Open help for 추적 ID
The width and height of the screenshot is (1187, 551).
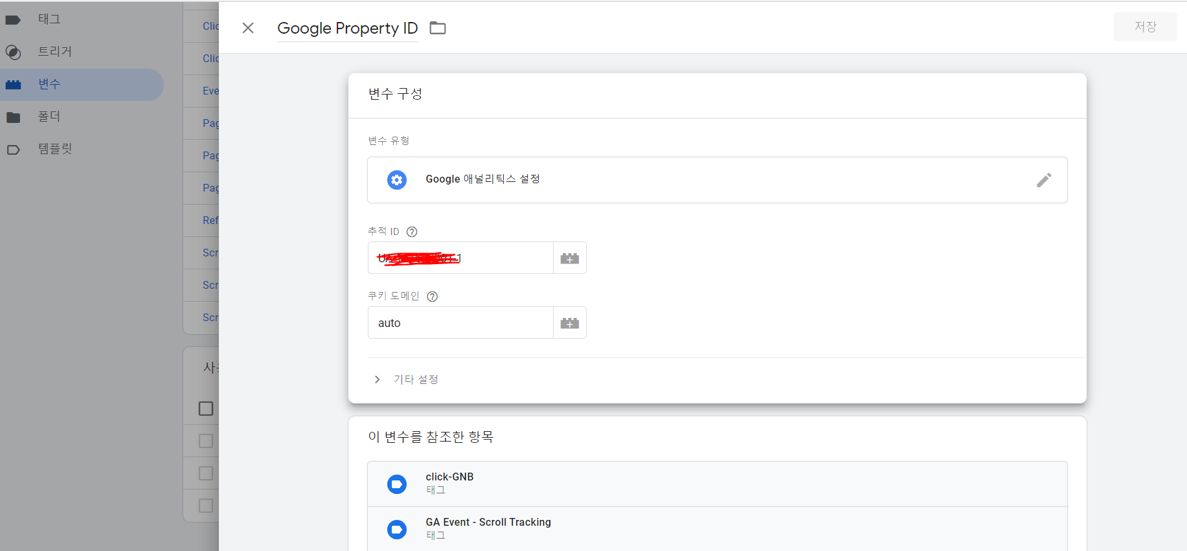[x=412, y=232]
